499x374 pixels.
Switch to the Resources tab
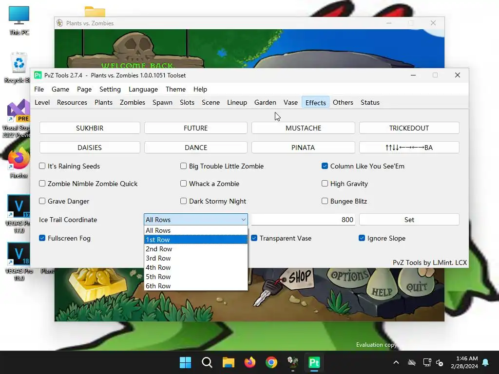72,102
